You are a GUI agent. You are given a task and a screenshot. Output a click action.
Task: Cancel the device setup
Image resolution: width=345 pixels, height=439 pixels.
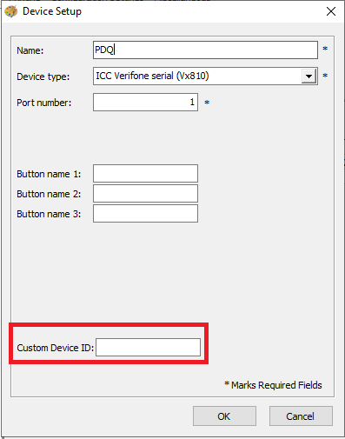(301, 416)
